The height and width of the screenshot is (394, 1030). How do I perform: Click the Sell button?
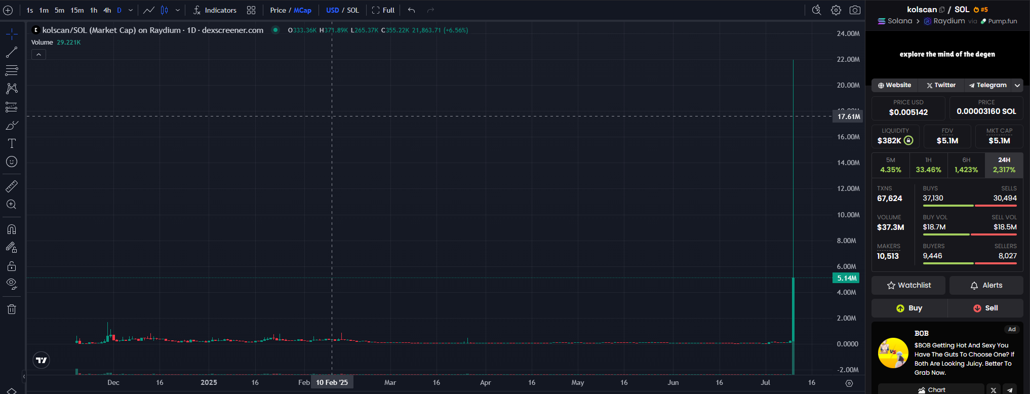coord(985,308)
